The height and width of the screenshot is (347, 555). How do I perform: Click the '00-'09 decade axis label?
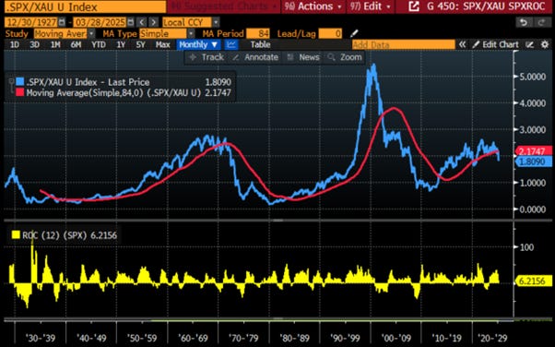396,338
